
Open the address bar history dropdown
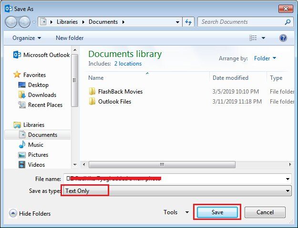[177, 22]
